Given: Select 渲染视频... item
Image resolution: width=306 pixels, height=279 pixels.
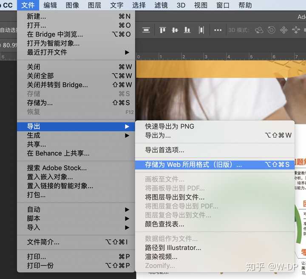Looking at the screenshot, I should click(x=215, y=257).
